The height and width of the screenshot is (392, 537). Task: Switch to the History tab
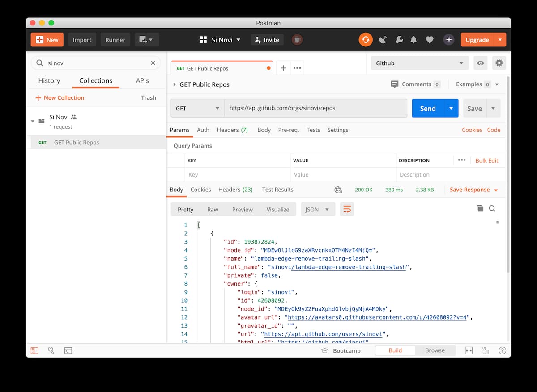(x=49, y=80)
